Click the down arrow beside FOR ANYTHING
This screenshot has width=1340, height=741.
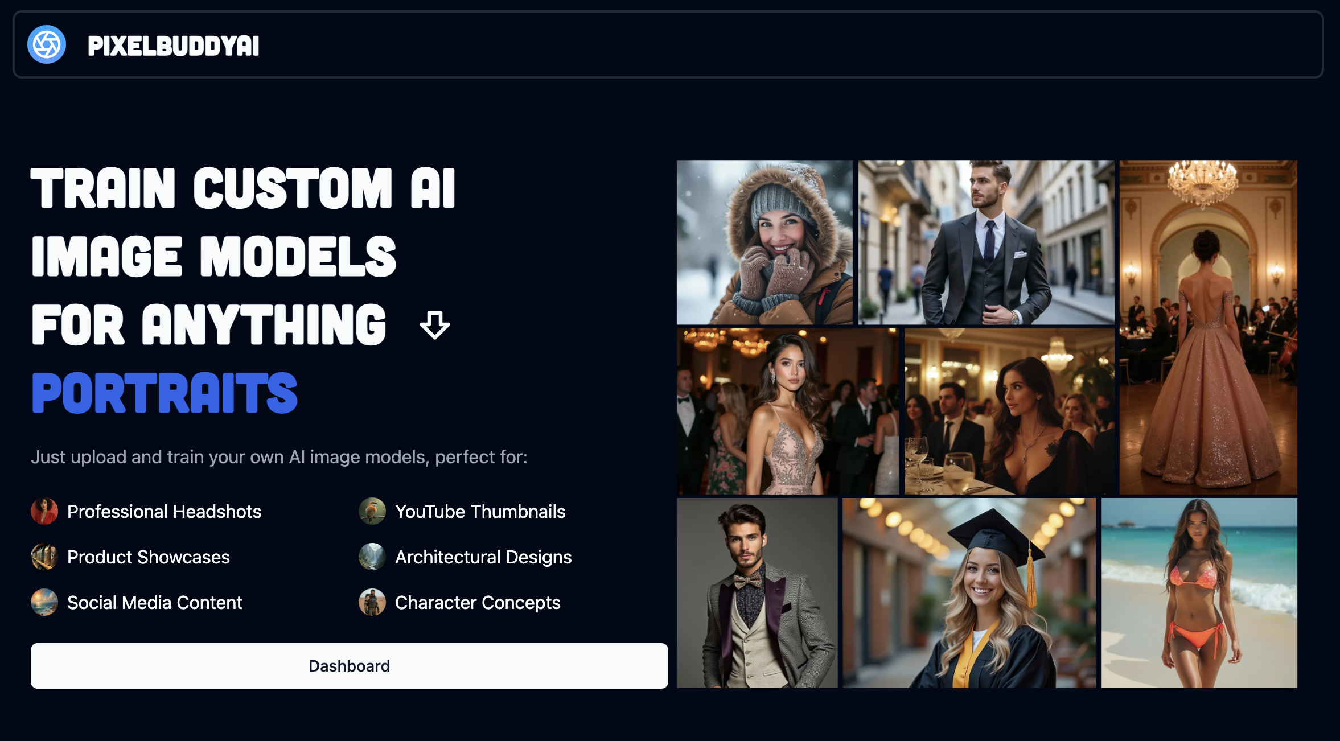435,325
